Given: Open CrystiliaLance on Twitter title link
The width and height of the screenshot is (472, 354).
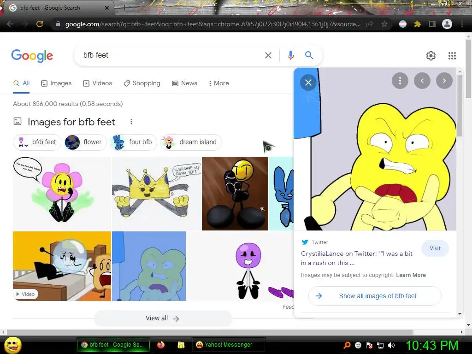Looking at the screenshot, I should click(357, 258).
